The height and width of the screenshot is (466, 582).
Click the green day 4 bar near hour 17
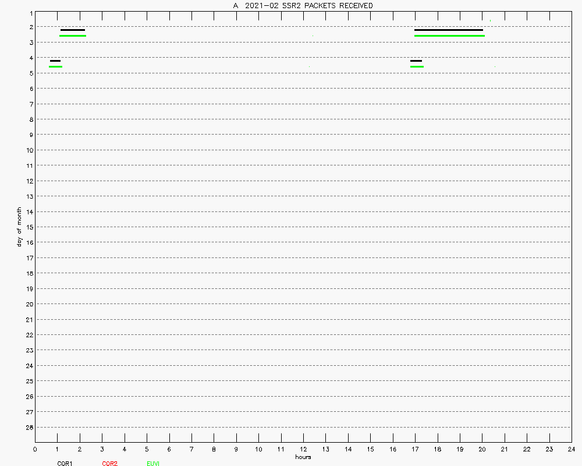(417, 66)
